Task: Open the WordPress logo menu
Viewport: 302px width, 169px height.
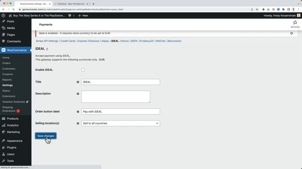Action: 3,15
